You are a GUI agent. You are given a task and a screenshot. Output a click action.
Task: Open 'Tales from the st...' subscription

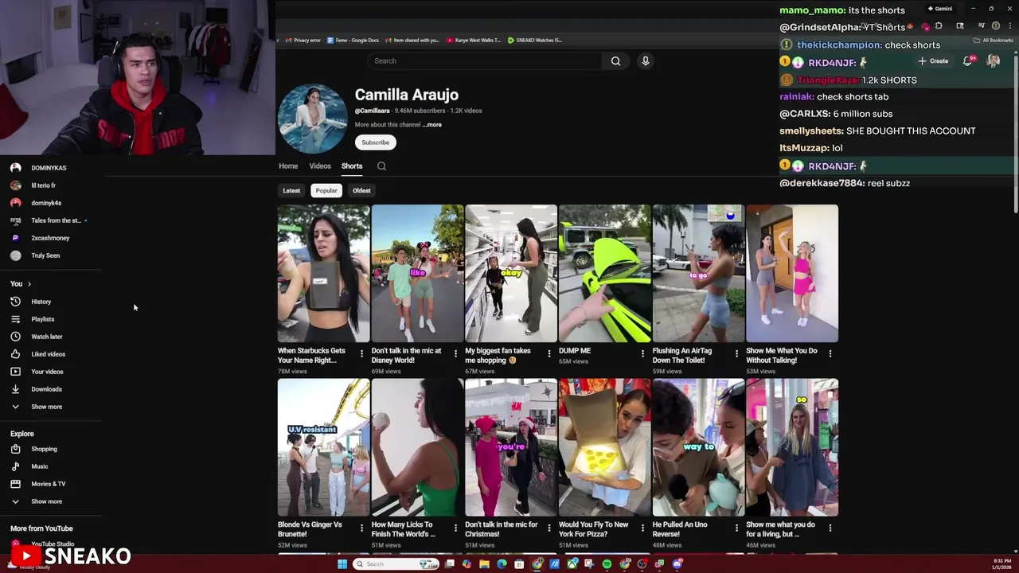click(48, 220)
